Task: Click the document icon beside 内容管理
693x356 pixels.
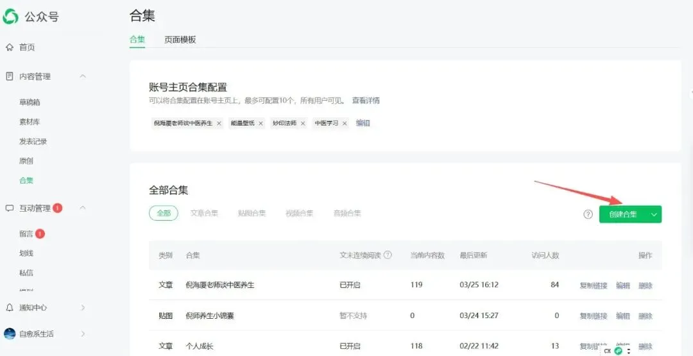Action: [x=9, y=76]
